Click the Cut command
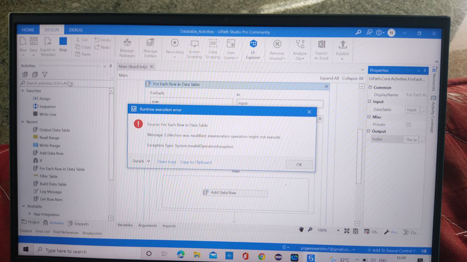Screen dimensions: 467x262 [82, 40]
